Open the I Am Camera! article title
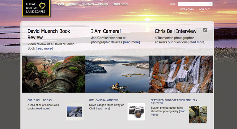This screenshot has height=129, width=237. point(106,31)
